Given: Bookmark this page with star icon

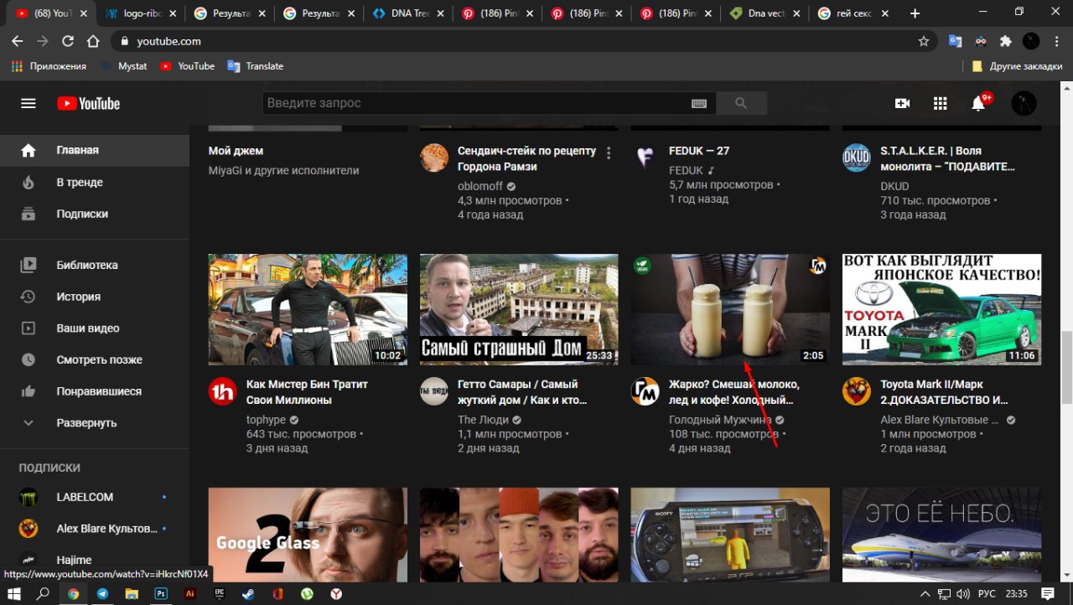Looking at the screenshot, I should pyautogui.click(x=924, y=41).
